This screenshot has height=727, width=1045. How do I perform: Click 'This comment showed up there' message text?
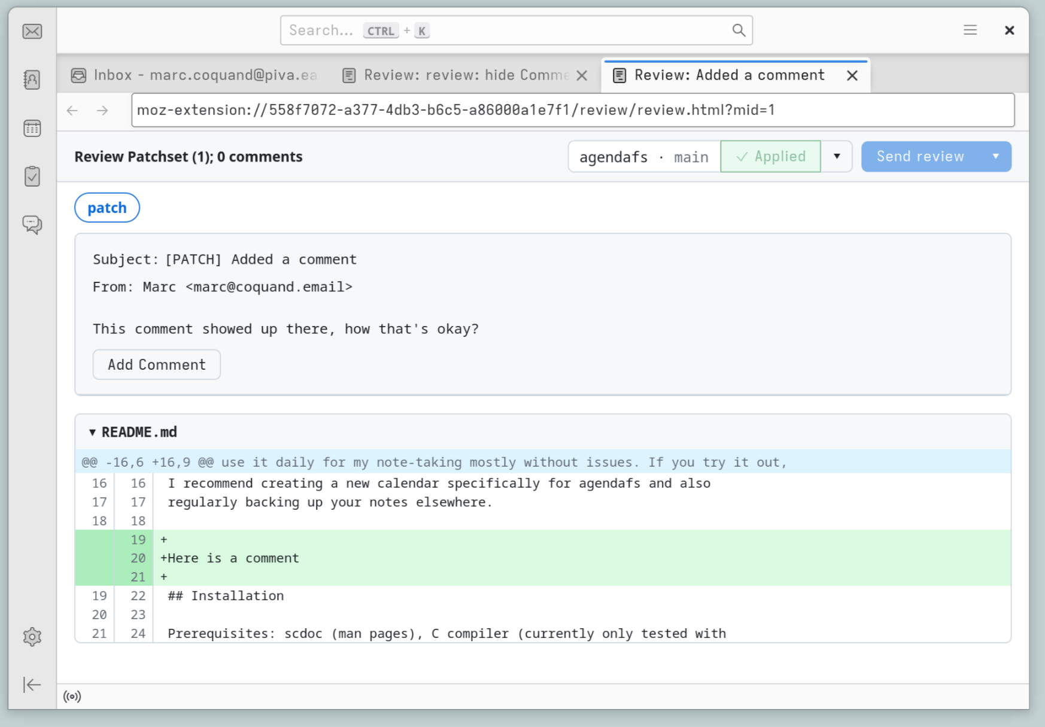pos(286,329)
